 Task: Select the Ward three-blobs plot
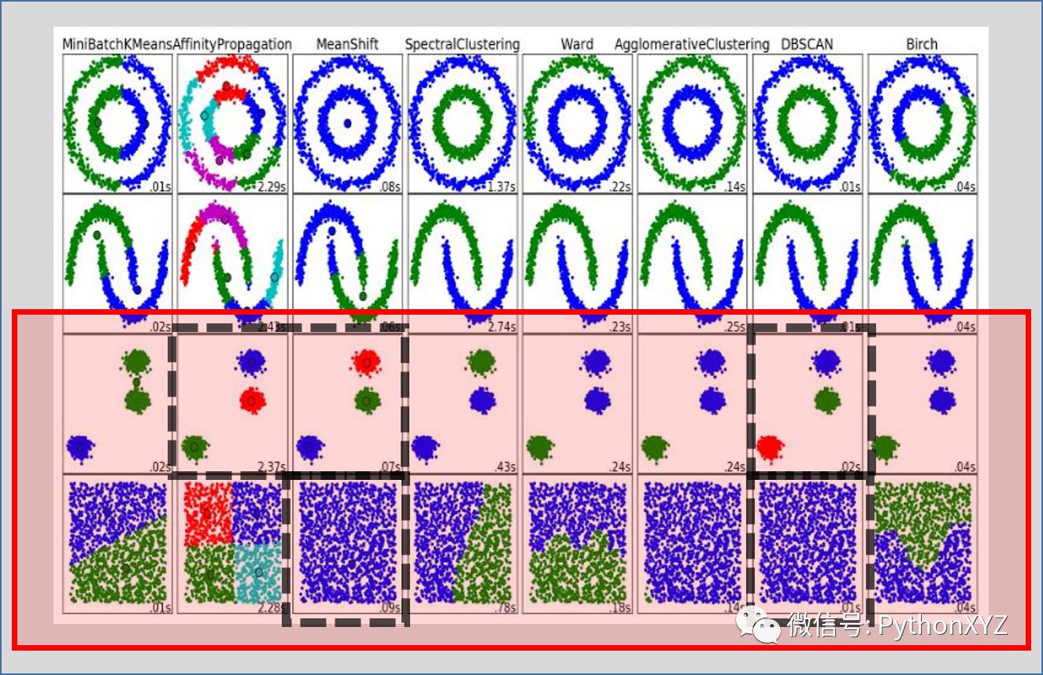(x=578, y=404)
